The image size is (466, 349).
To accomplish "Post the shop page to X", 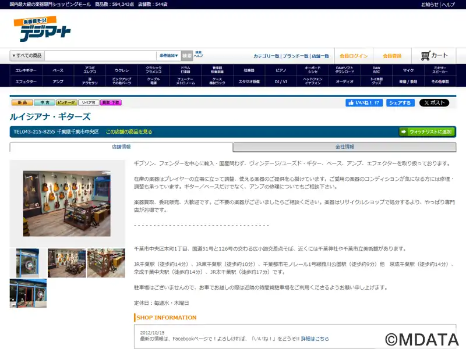I will (434, 103).
